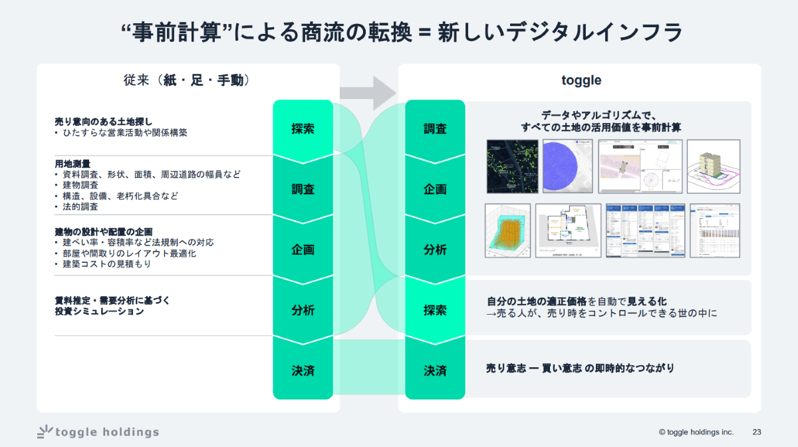798x447 pixels.
Task: Select the toggle column 企画 step block
Action: [436, 190]
